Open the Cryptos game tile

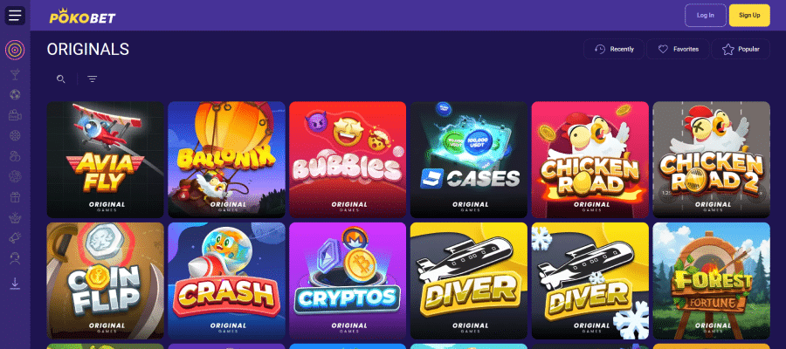(348, 280)
